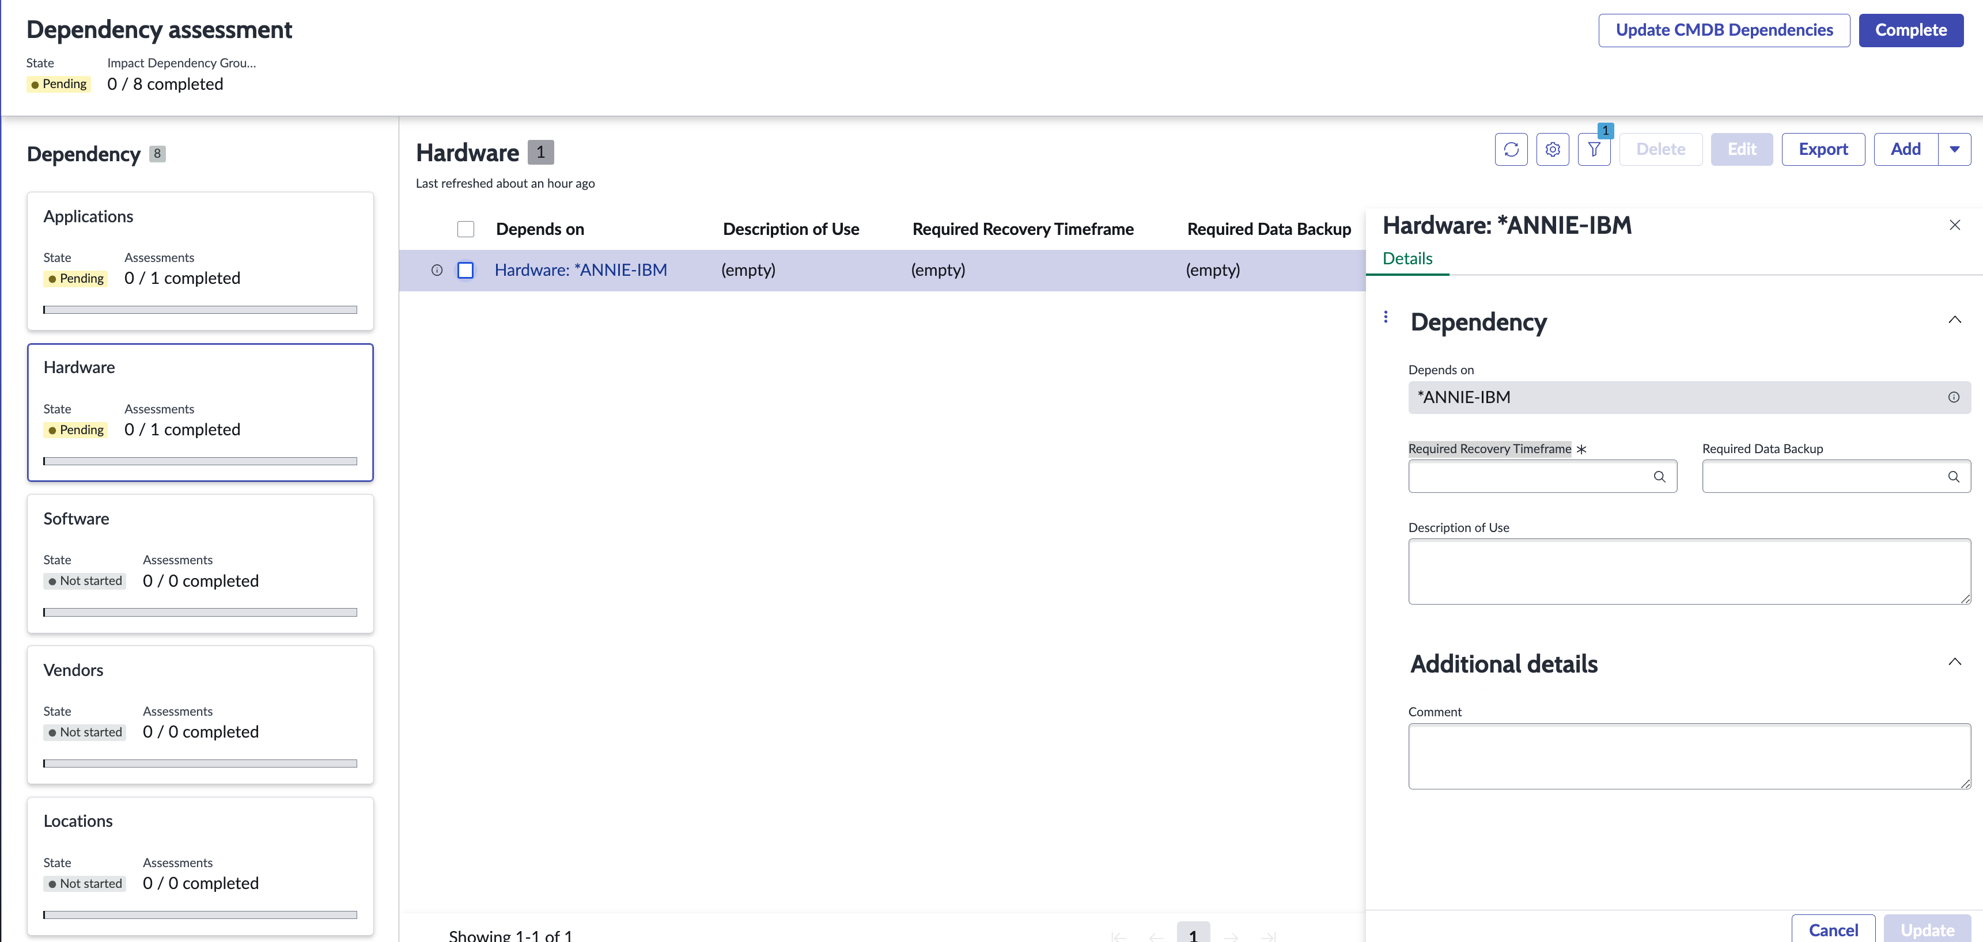The image size is (1983, 942).
Task: Select page 1 in pagination
Action: (x=1193, y=933)
